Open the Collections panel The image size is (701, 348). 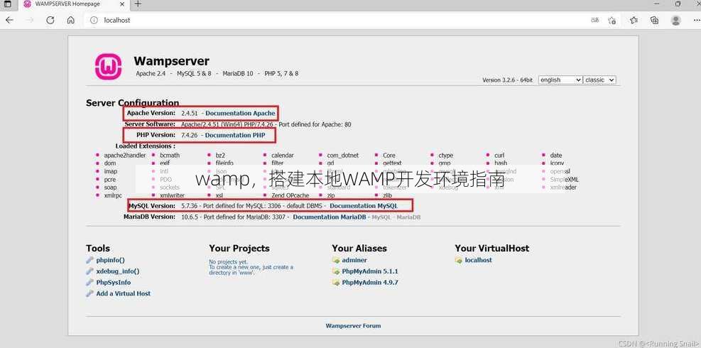pyautogui.click(x=655, y=20)
